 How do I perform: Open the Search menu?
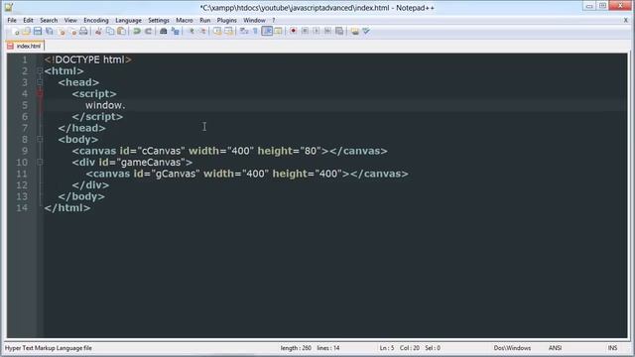(49, 20)
